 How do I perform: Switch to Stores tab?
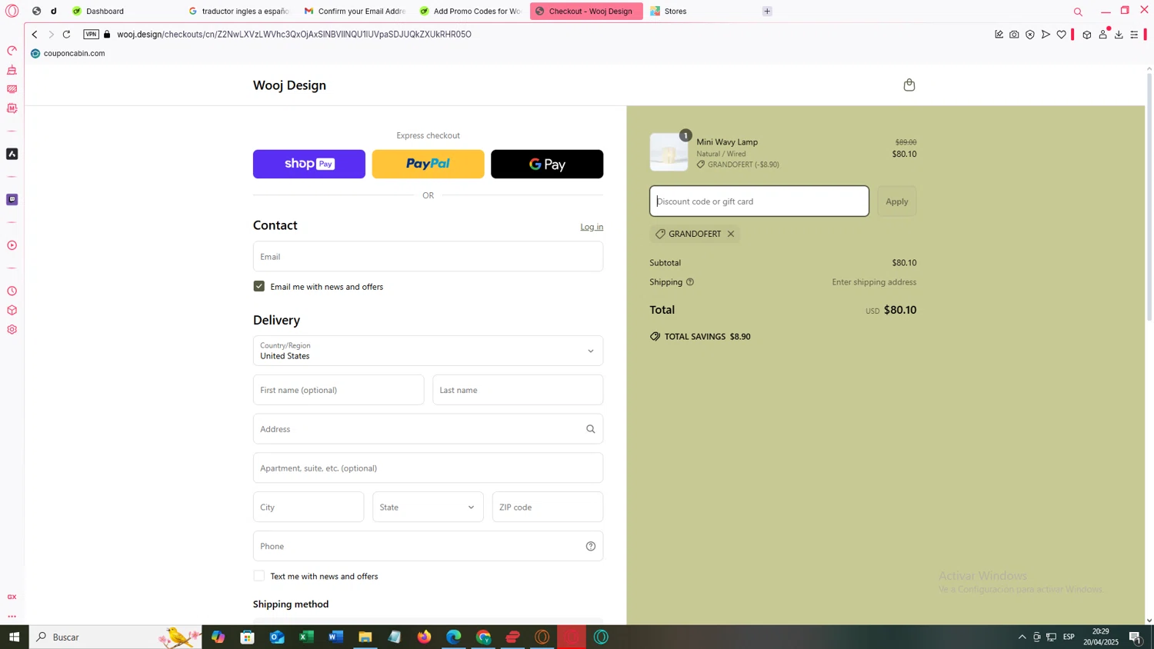pos(700,12)
